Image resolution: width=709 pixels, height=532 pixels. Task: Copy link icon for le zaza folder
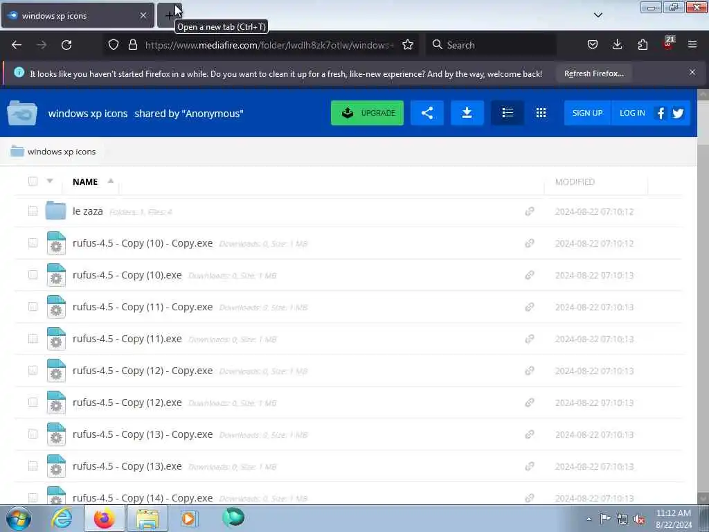530,211
